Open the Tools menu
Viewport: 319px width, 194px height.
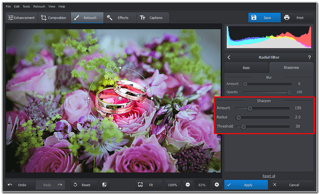pos(26,7)
